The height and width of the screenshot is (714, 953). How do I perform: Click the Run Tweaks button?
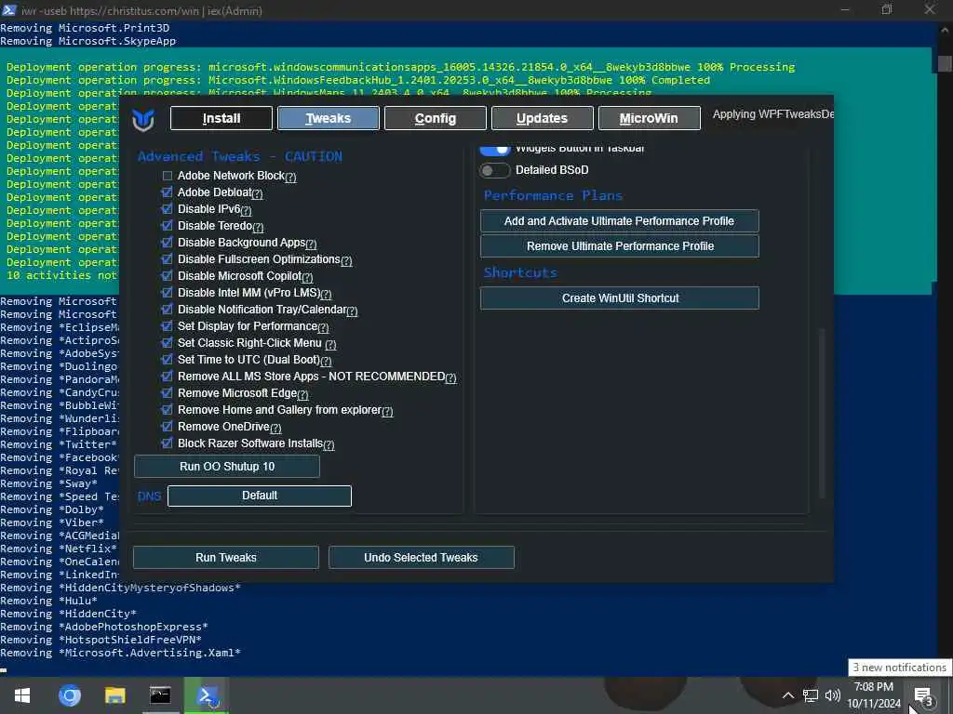click(226, 558)
